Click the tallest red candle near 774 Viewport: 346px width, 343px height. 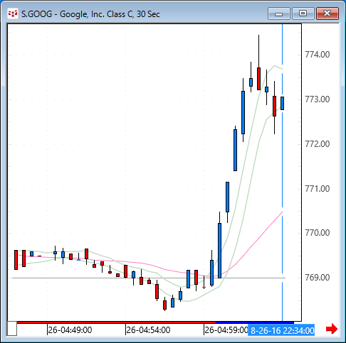click(258, 79)
